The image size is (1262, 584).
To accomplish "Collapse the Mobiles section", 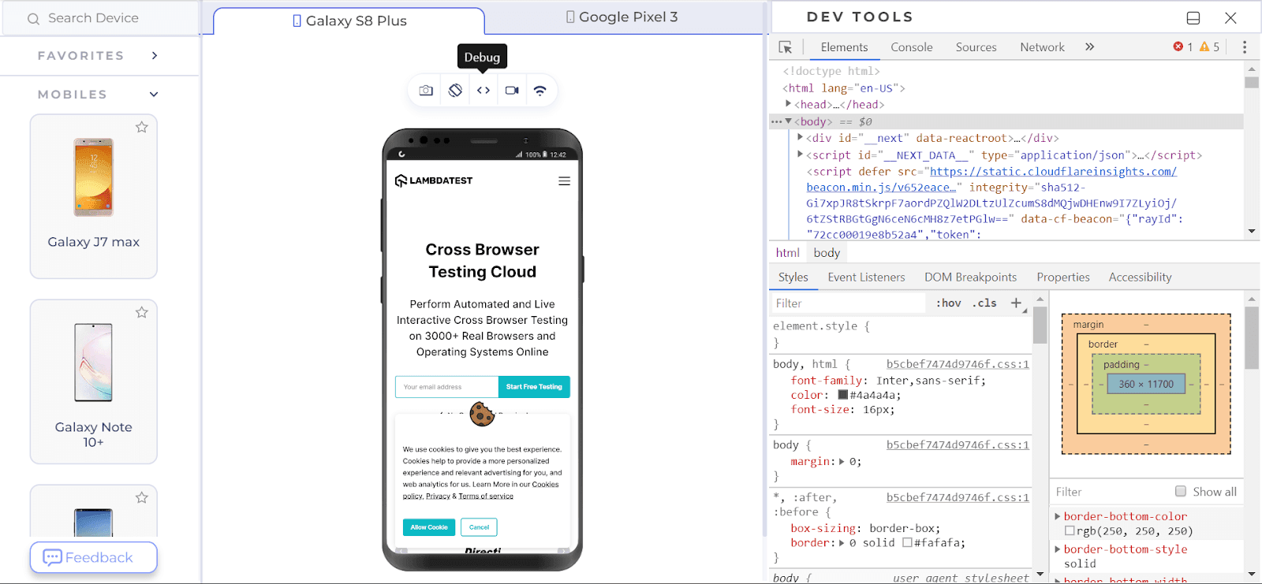I will [154, 95].
